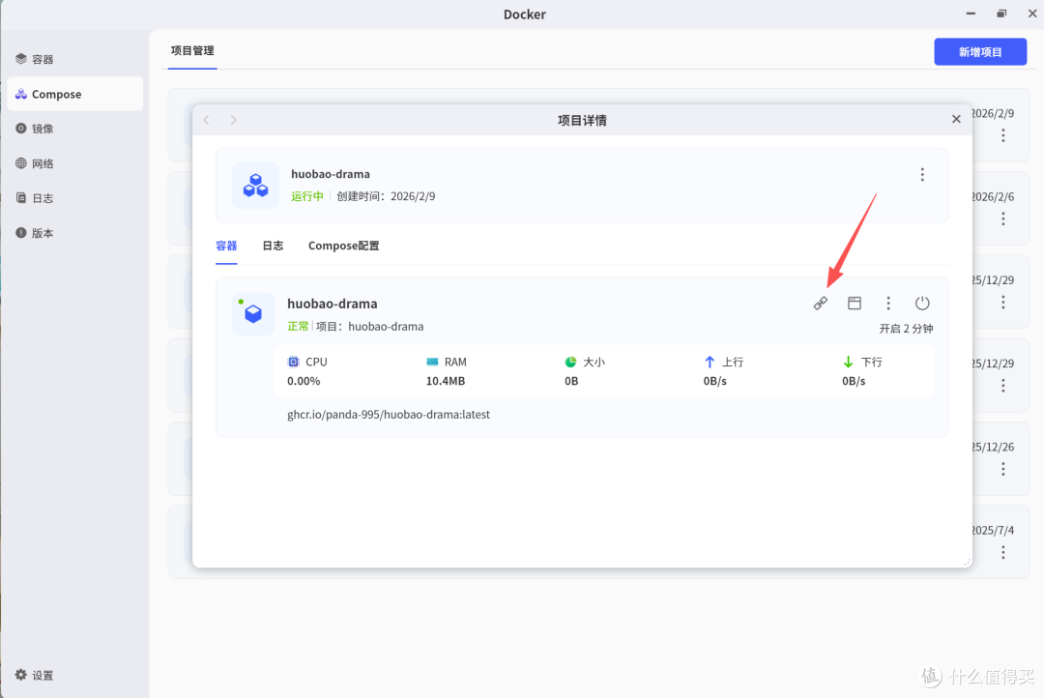The width and height of the screenshot is (1044, 698).
Task: Open more options for huobao-drama project header
Action: point(922,174)
